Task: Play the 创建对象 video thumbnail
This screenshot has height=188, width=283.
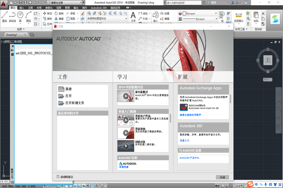Action: click(x=126, y=146)
